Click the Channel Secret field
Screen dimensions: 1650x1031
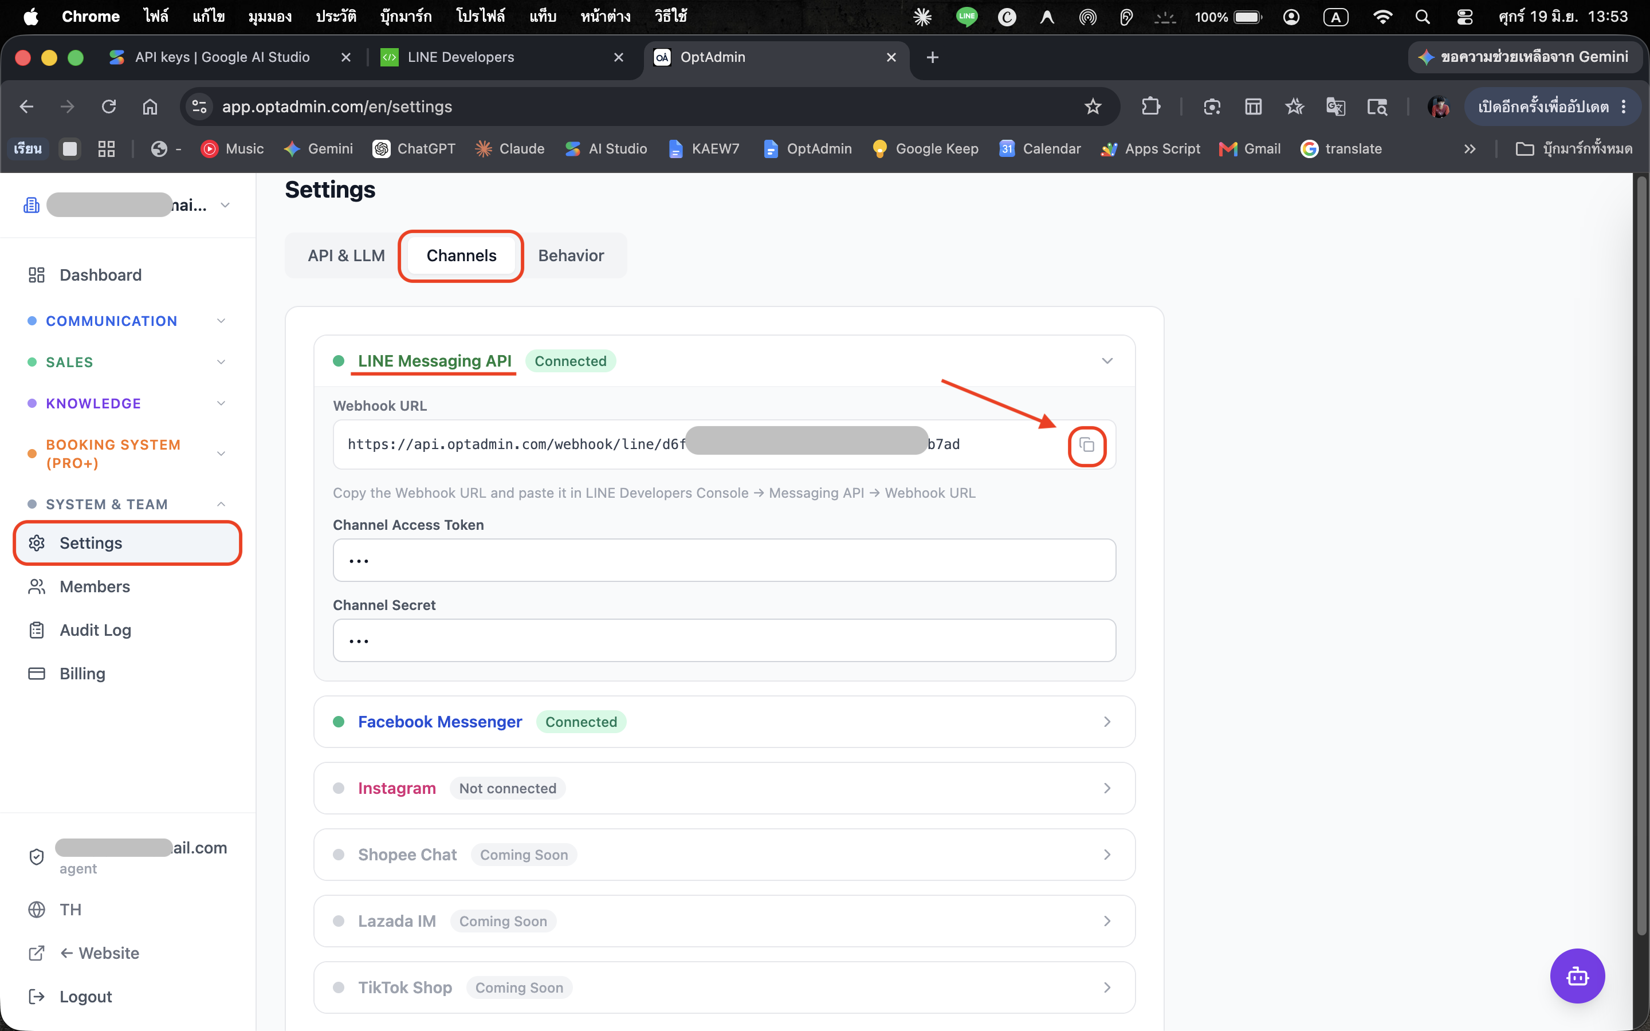coord(724,640)
